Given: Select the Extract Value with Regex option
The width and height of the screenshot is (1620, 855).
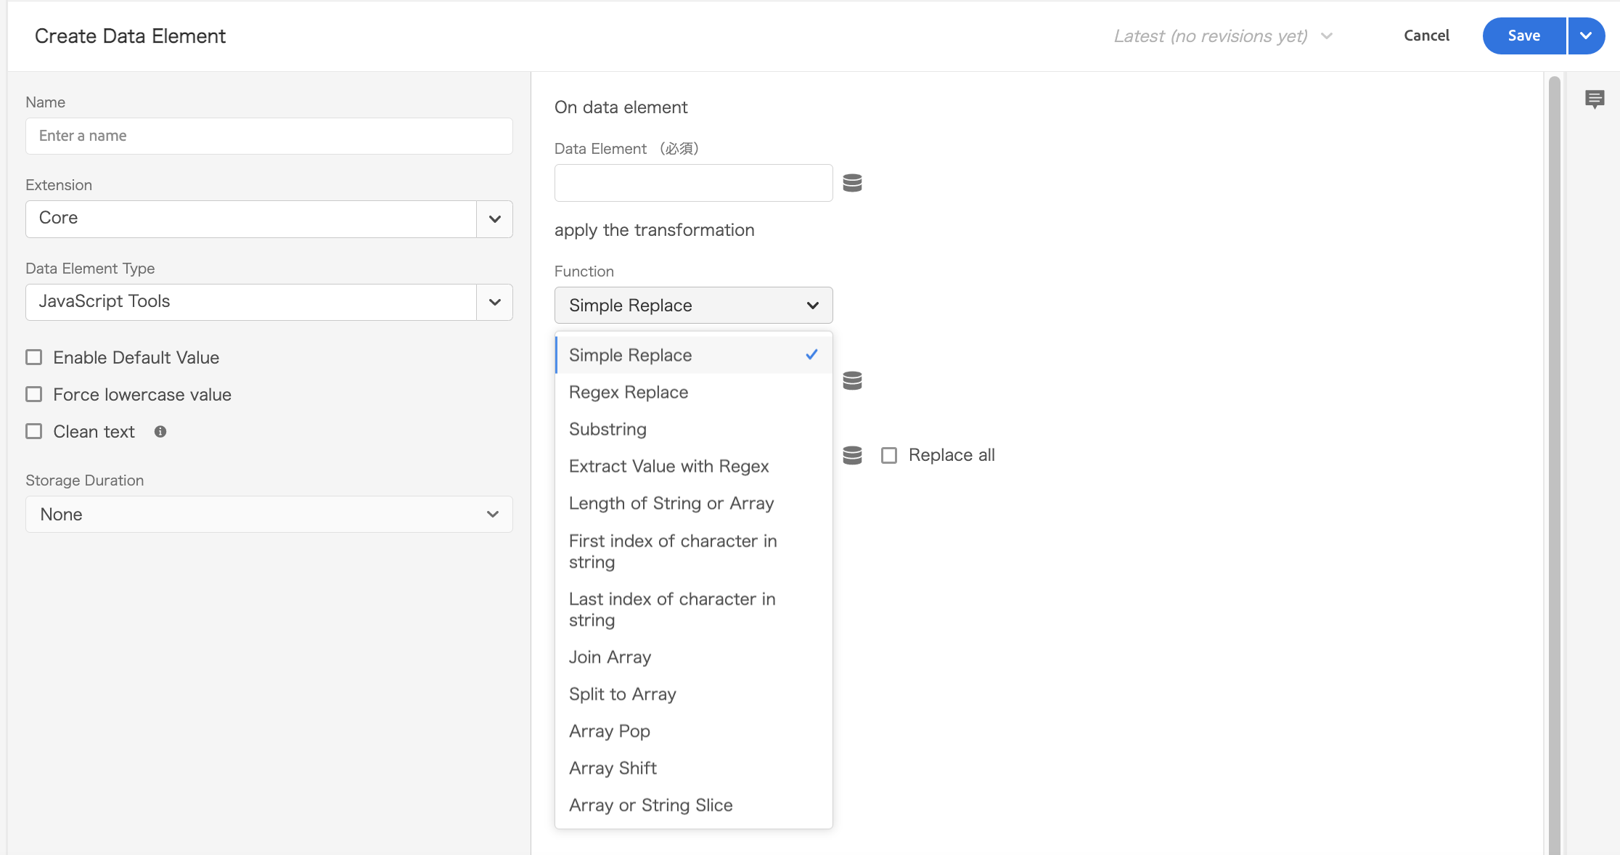Looking at the screenshot, I should (x=670, y=466).
